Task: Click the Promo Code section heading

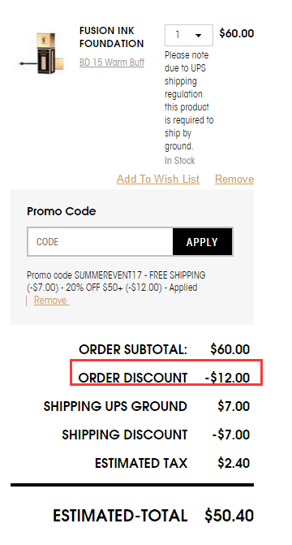Action: 62,211
